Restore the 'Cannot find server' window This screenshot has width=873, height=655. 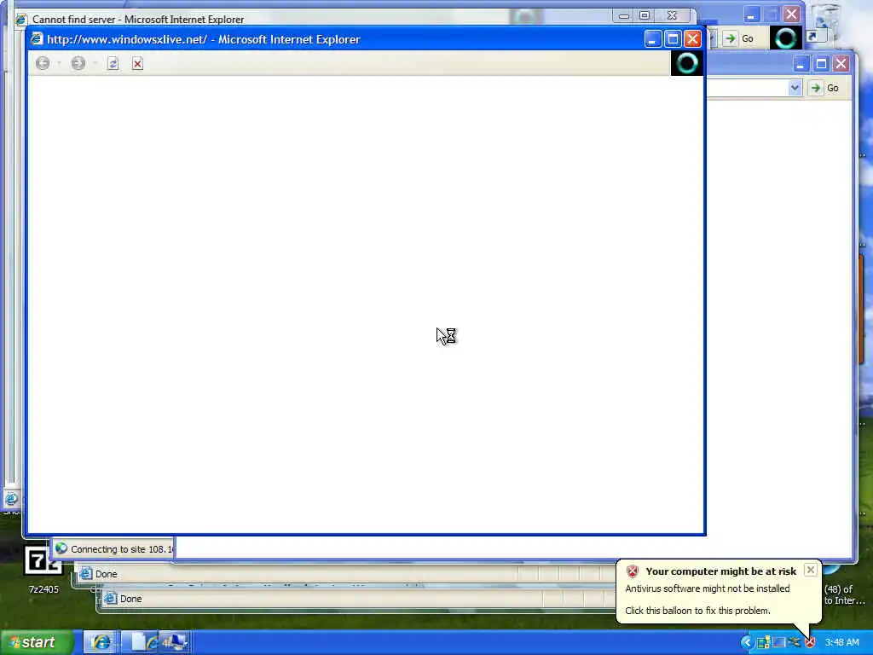click(645, 15)
